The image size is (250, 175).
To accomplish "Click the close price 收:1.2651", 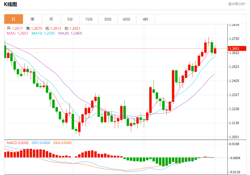I will pos(72,28).
